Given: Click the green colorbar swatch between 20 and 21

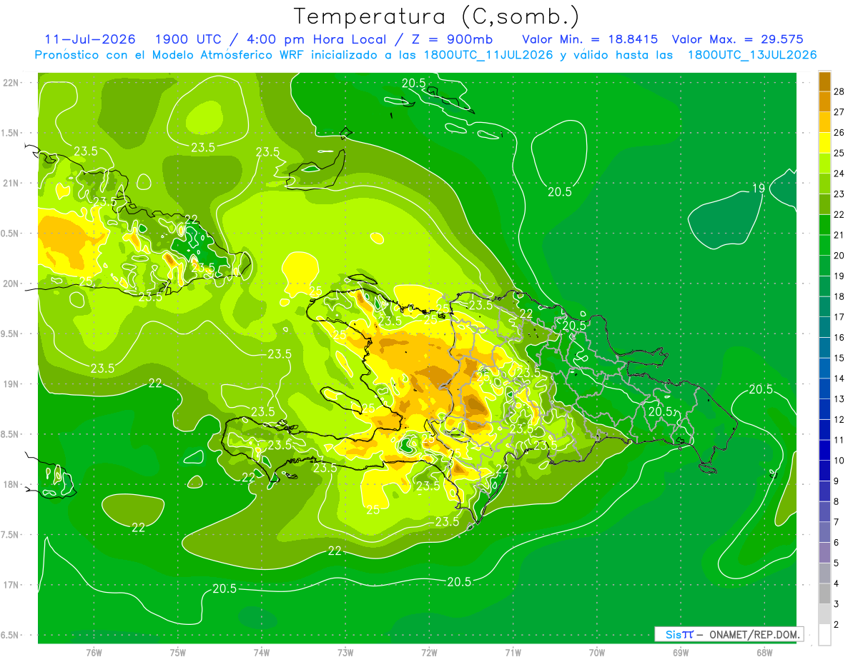Looking at the screenshot, I should pos(824,245).
